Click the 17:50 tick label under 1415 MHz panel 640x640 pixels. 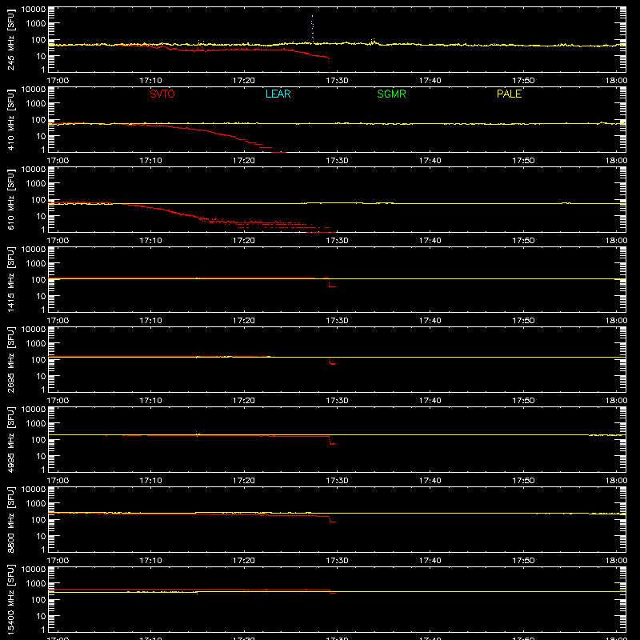click(x=523, y=321)
